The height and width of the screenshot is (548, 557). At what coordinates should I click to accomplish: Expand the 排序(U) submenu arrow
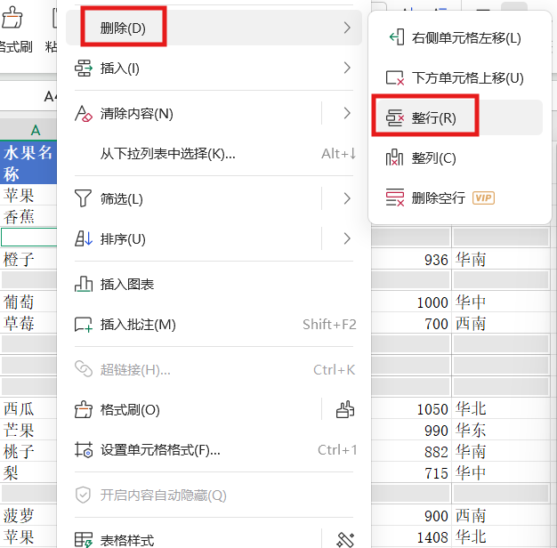pyautogui.click(x=347, y=238)
